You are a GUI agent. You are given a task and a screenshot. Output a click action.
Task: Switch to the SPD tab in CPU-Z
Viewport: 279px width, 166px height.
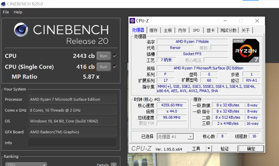pos(196,30)
